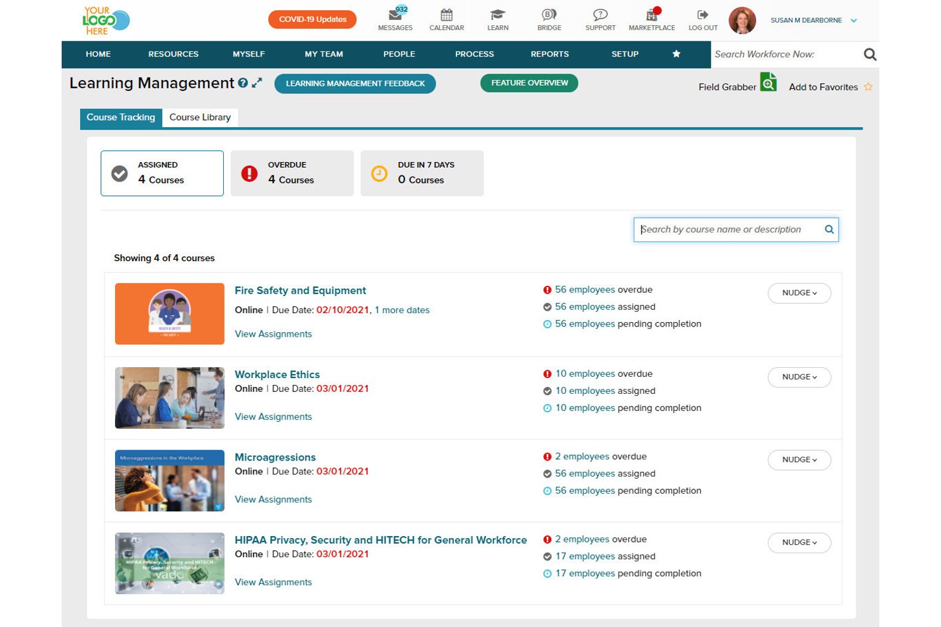Click the COVID-19 Updates button
This screenshot has height=627, width=941.
click(x=312, y=20)
